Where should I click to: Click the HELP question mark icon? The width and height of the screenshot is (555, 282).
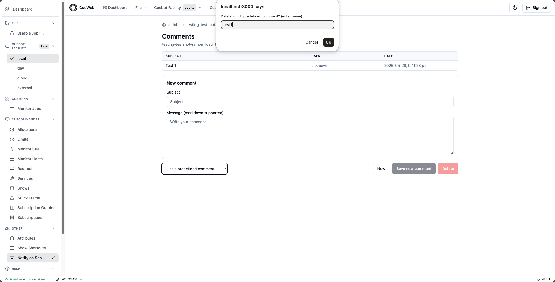[7, 269]
